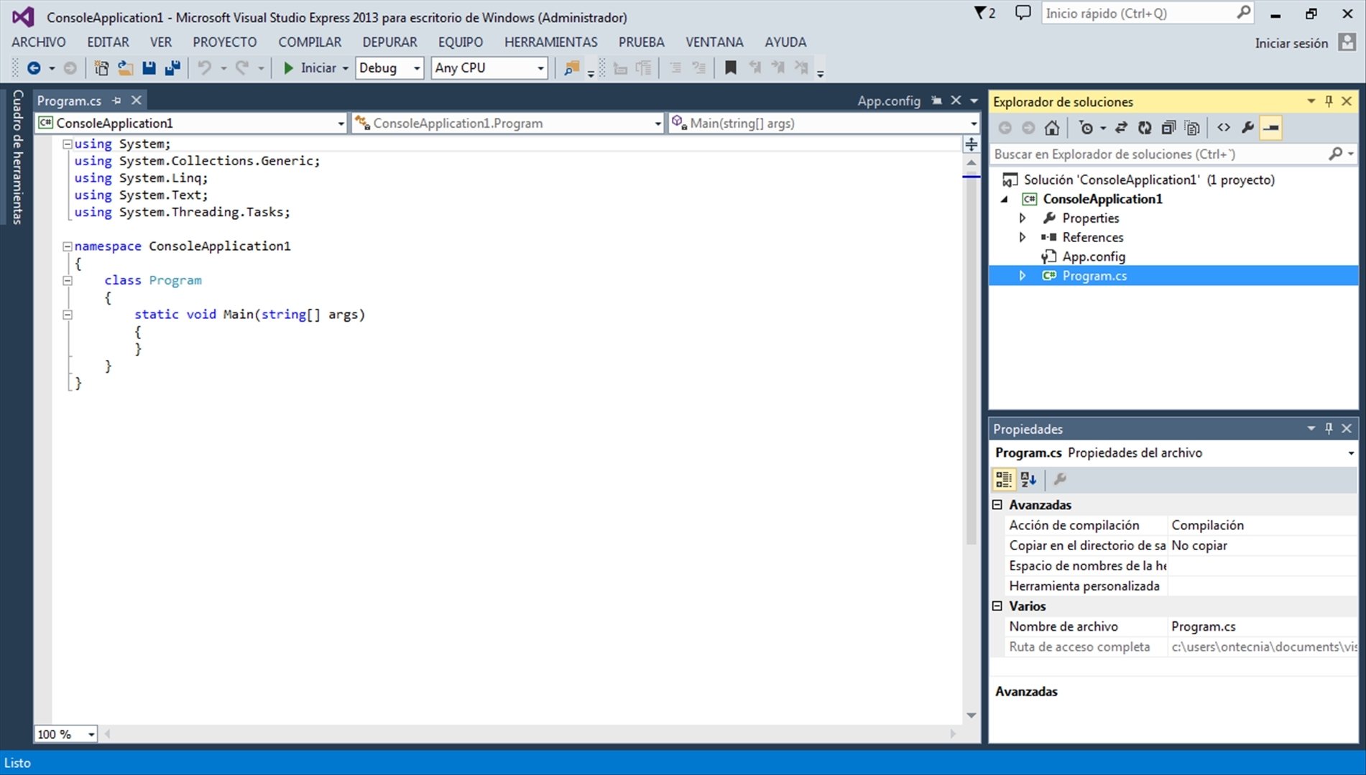Collapse the ConsoleApplication1 project node

point(1005,199)
